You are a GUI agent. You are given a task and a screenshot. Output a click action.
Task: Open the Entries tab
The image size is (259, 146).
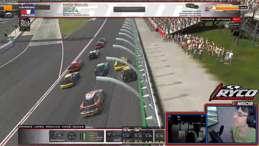coord(25,127)
